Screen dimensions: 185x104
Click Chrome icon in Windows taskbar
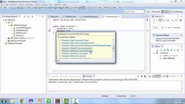click(x=22, y=101)
